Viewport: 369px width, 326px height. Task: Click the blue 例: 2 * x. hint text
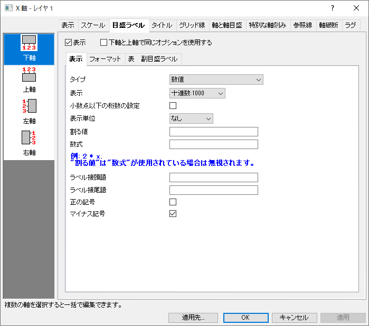86,156
